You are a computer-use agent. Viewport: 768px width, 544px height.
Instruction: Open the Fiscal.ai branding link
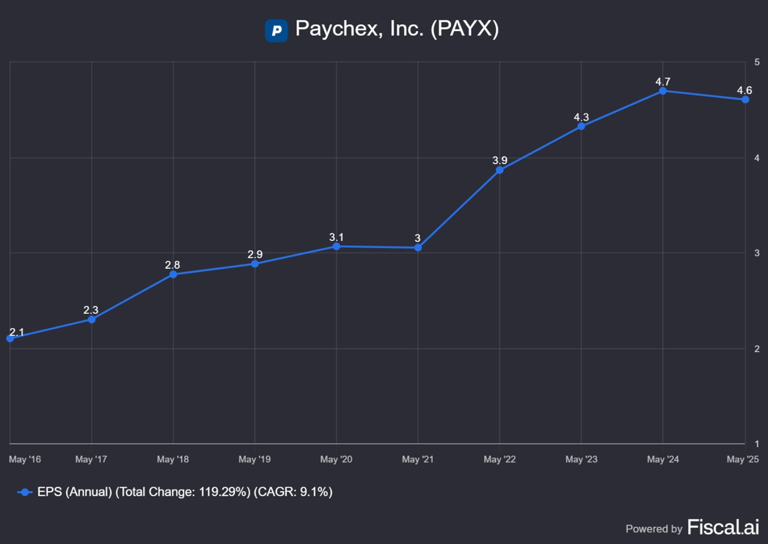coord(723,527)
